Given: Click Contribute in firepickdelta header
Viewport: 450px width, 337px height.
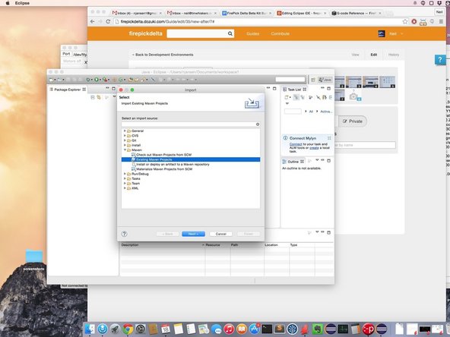Looking at the screenshot, I should pyautogui.click(x=280, y=34).
